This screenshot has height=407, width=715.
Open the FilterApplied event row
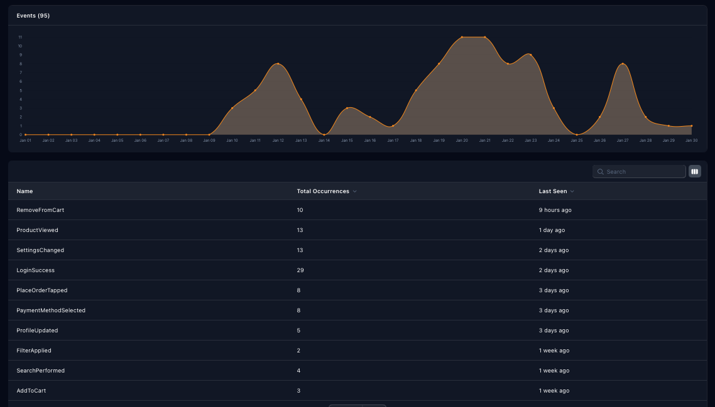pos(34,351)
